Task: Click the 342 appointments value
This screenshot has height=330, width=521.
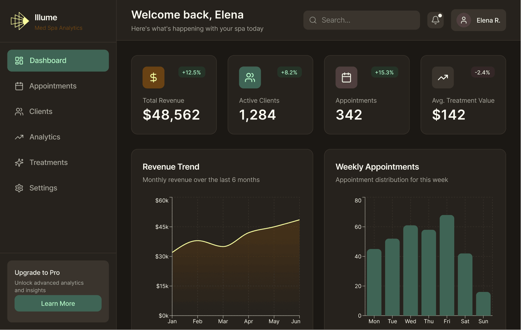Action: 349,115
